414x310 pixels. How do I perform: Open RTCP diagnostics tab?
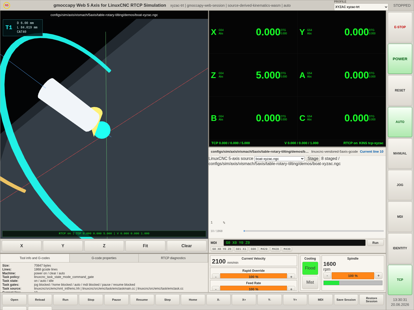click(x=173, y=258)
